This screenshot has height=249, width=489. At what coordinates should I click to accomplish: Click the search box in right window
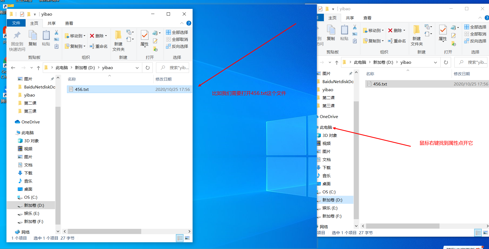tap(471, 62)
